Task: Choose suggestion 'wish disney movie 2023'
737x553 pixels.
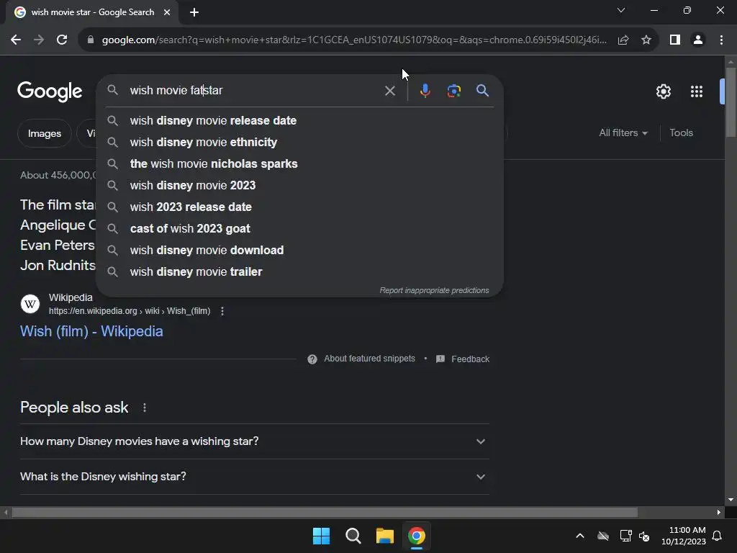Action: 300,186
